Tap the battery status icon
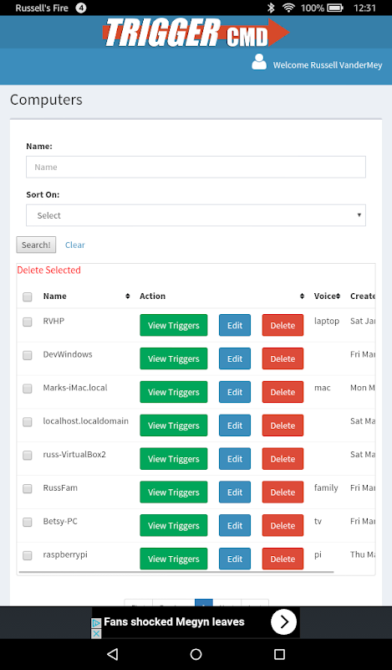Viewport: 392px width, 670px height. [x=336, y=8]
